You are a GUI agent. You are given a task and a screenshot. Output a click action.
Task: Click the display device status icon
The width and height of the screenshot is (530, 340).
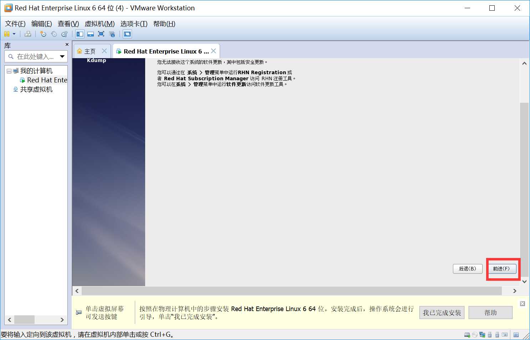pos(505,335)
